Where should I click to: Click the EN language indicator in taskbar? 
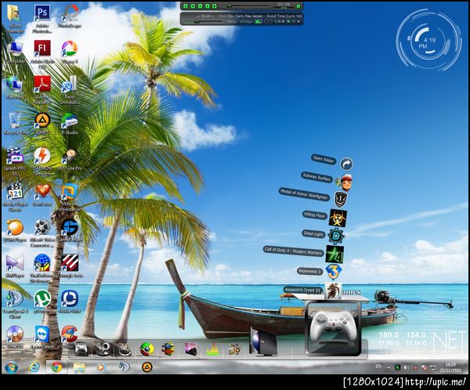pyautogui.click(x=378, y=367)
